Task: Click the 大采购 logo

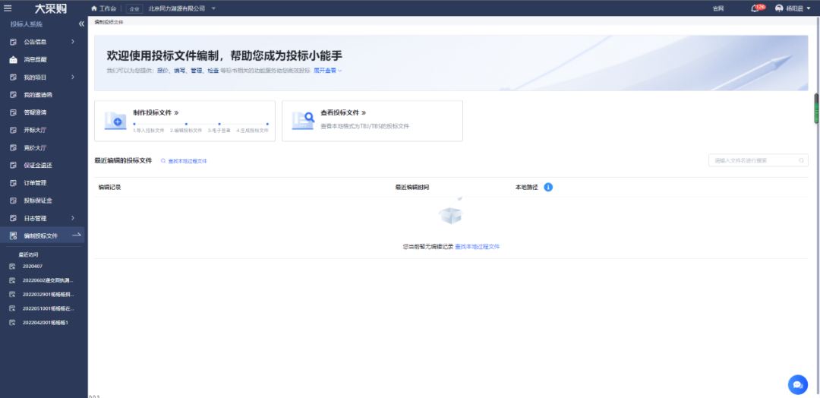Action: click(52, 8)
